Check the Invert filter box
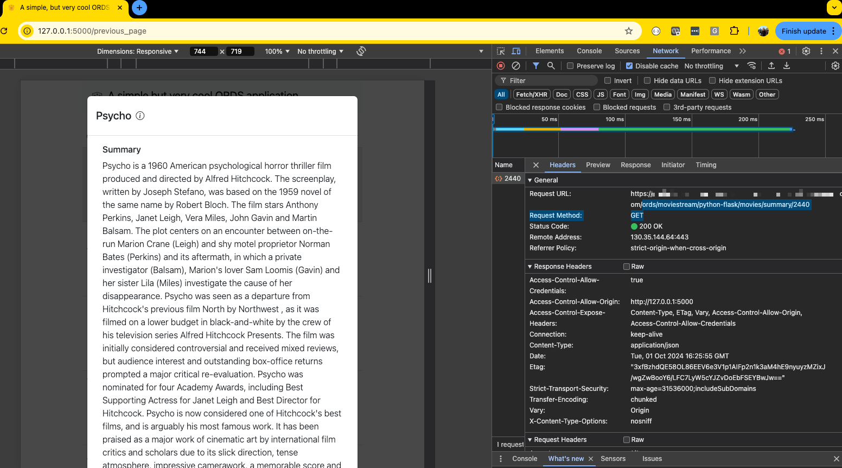The height and width of the screenshot is (468, 842). 608,80
